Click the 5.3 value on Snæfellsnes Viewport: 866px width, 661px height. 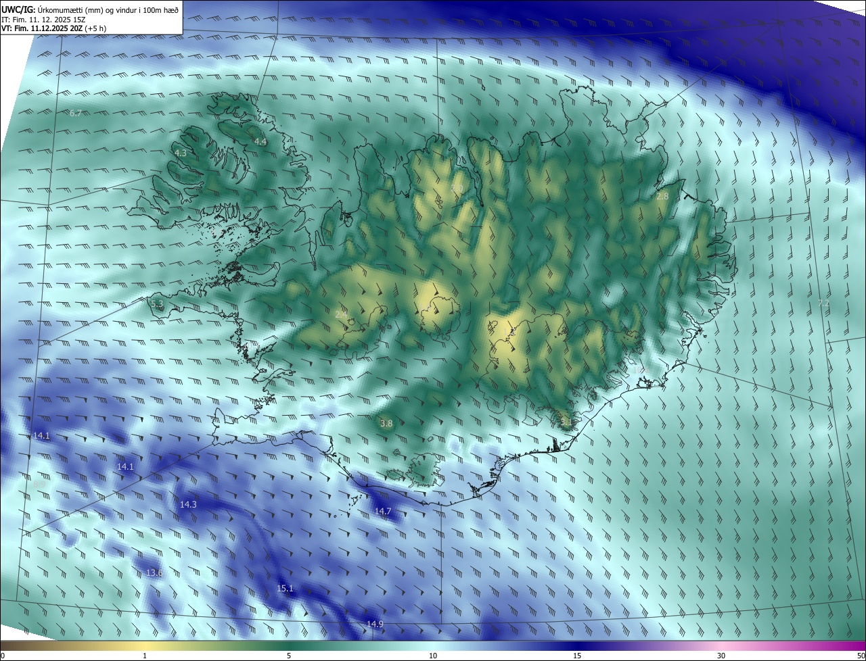(x=157, y=305)
